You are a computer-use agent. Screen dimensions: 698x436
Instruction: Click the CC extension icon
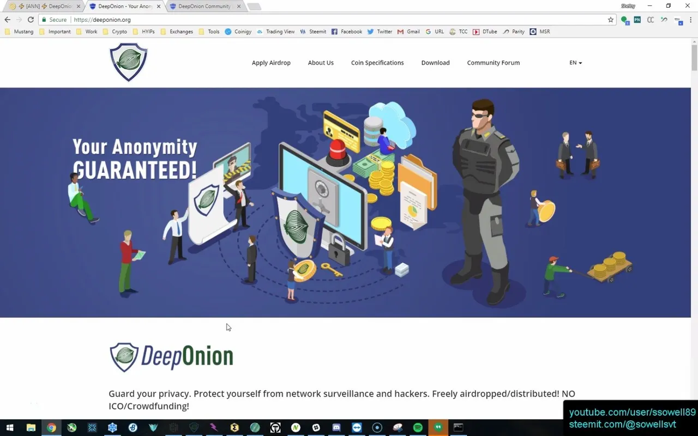pyautogui.click(x=651, y=20)
